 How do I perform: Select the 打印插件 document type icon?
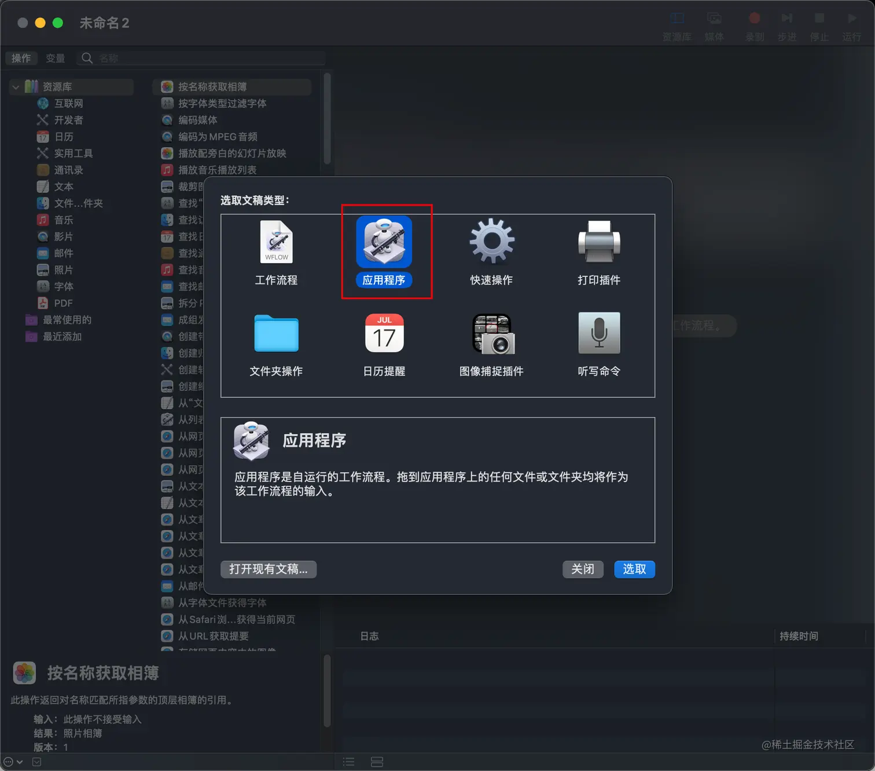598,242
